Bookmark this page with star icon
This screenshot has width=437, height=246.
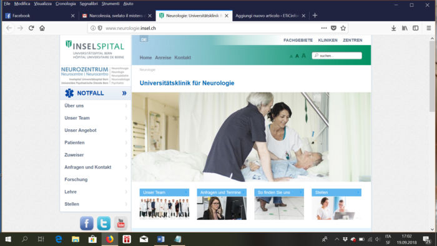[343, 28]
